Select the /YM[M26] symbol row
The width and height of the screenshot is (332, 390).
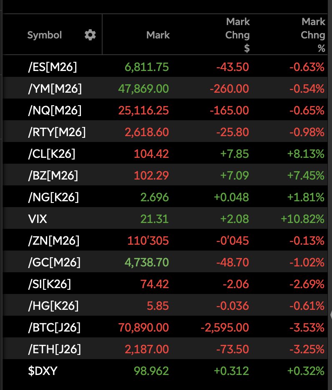(x=55, y=89)
